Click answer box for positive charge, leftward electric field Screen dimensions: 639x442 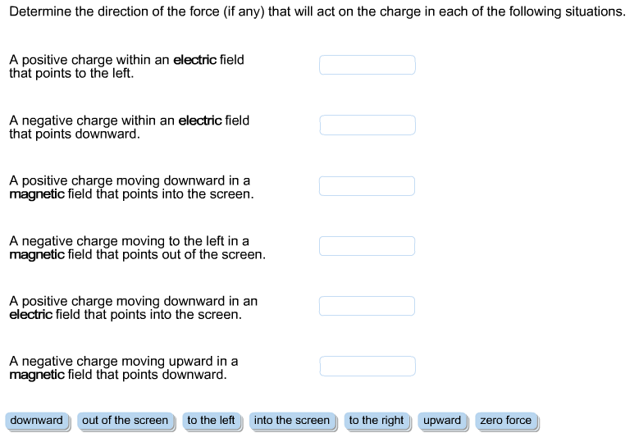[x=367, y=65]
